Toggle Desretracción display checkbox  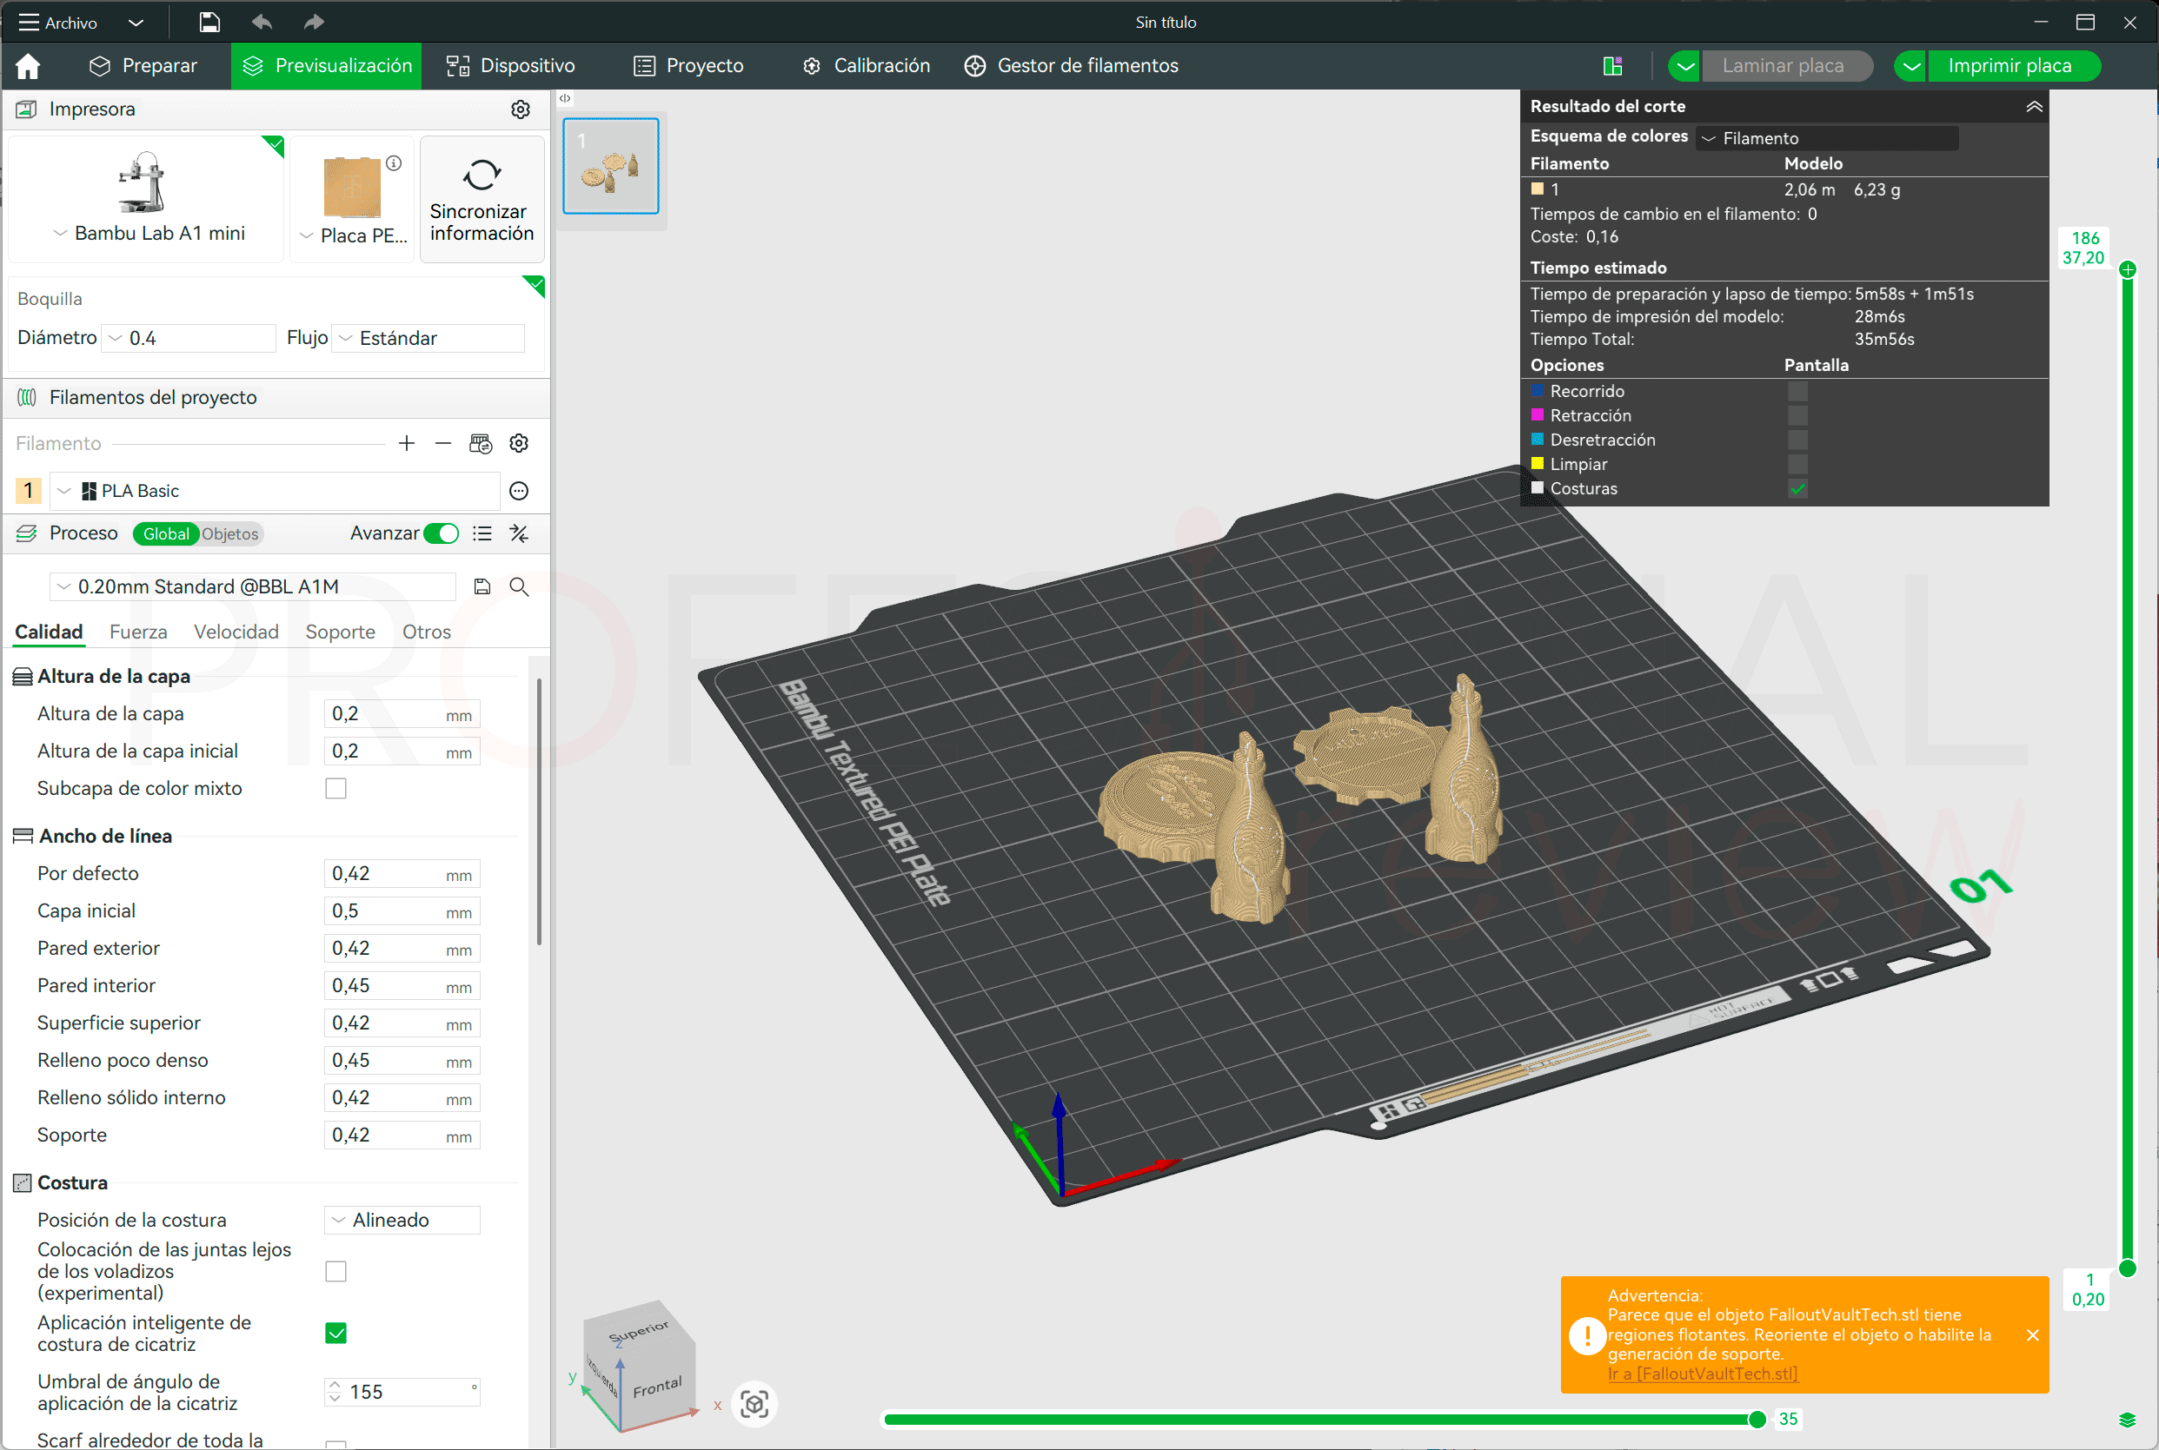(1797, 440)
